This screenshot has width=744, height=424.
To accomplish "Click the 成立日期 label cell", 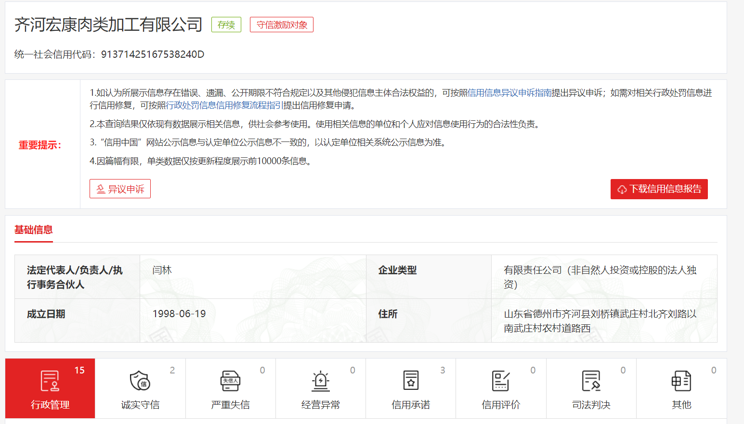I will pos(77,321).
